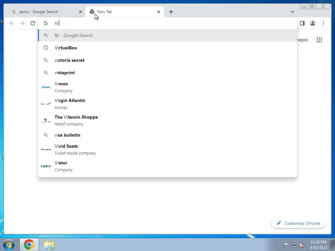Click the Virgin Atlantic logo icon
The width and height of the screenshot is (335, 251).
click(x=46, y=104)
